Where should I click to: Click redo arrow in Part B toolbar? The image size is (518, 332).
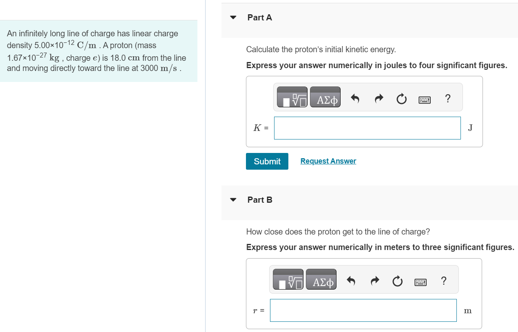pyautogui.click(x=375, y=281)
